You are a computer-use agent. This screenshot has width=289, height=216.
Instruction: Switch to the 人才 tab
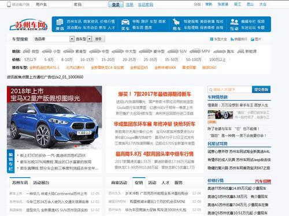click(x=165, y=182)
